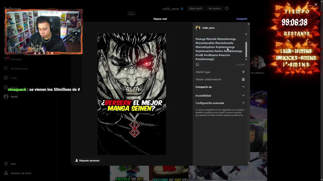Click Crear in Instagram sidebar

pos(14,78)
